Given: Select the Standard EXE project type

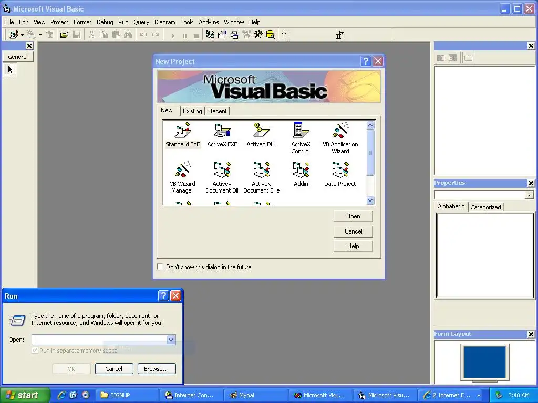Looking at the screenshot, I should [182, 135].
